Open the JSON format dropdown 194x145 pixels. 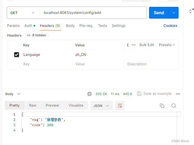[x=102, y=106]
